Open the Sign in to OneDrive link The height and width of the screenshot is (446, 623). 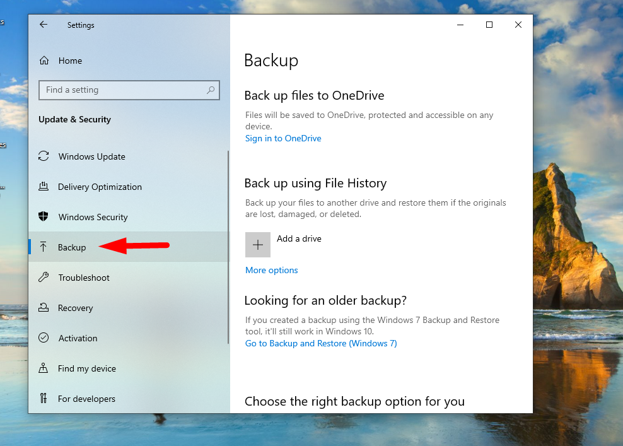[283, 138]
